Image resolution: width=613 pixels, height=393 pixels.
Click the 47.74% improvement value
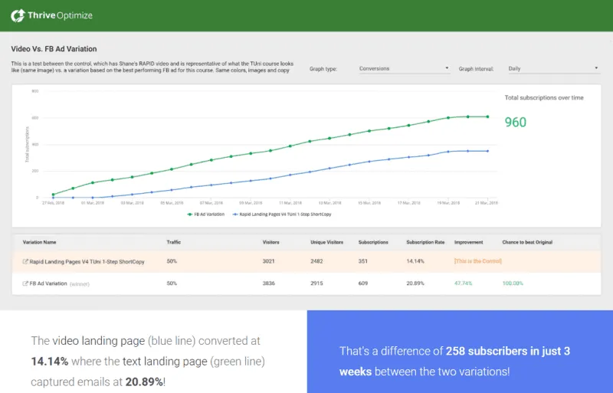(x=464, y=283)
